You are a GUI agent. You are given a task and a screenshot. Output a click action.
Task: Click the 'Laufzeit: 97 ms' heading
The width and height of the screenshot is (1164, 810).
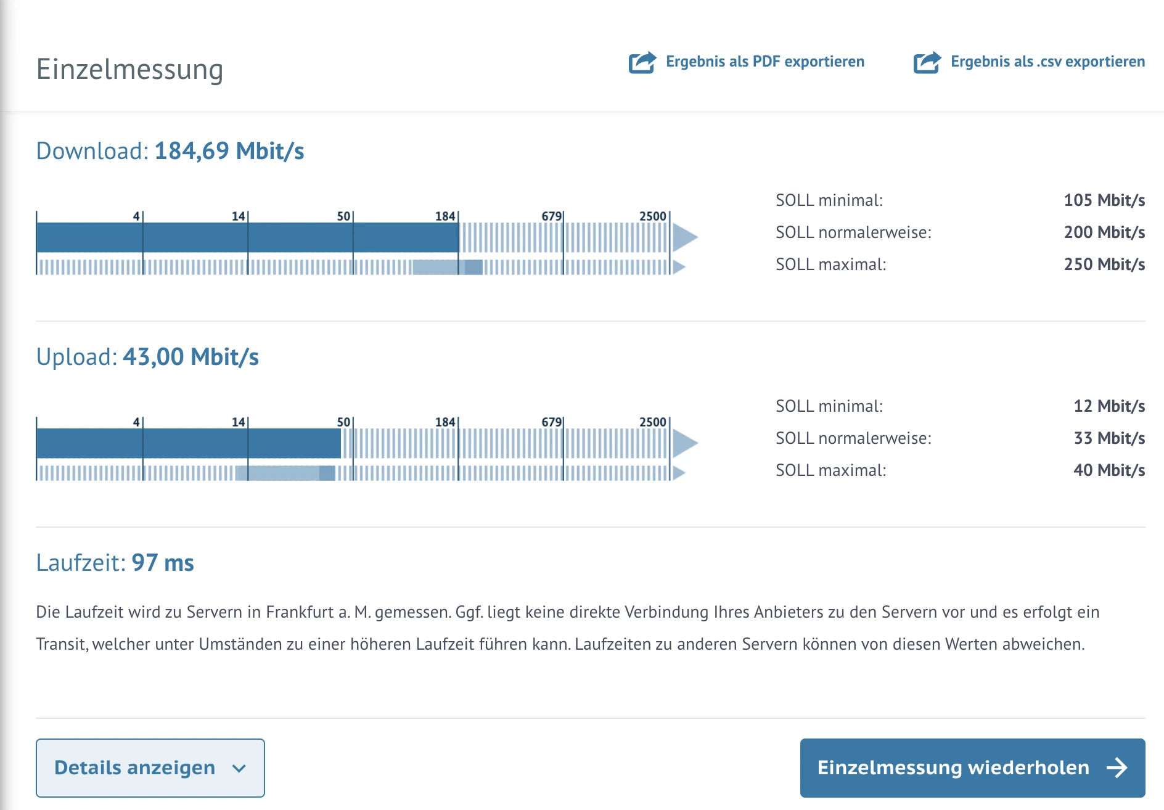(x=115, y=563)
